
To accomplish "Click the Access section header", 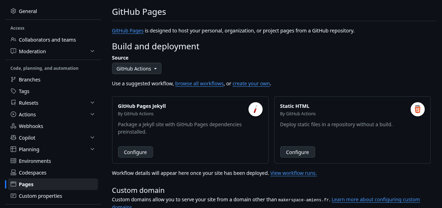I will point(18,28).
